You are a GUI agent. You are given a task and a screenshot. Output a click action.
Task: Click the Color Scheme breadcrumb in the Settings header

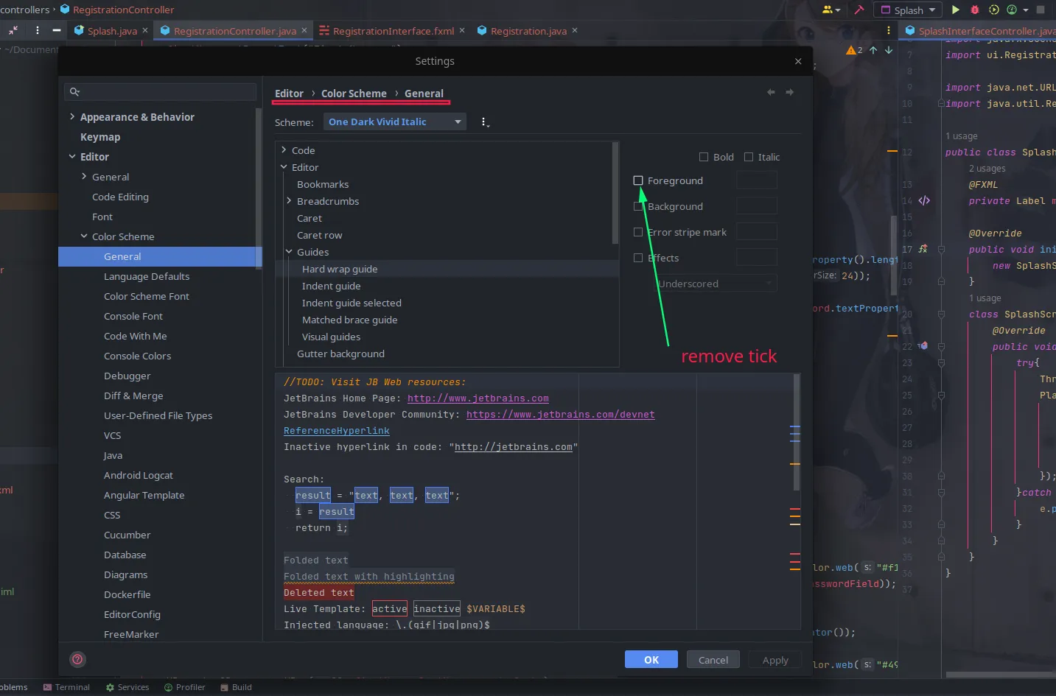point(354,94)
